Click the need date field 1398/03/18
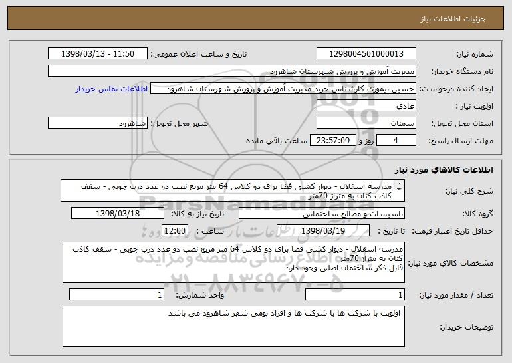Viewport: 512px width, 363px height. (118, 214)
